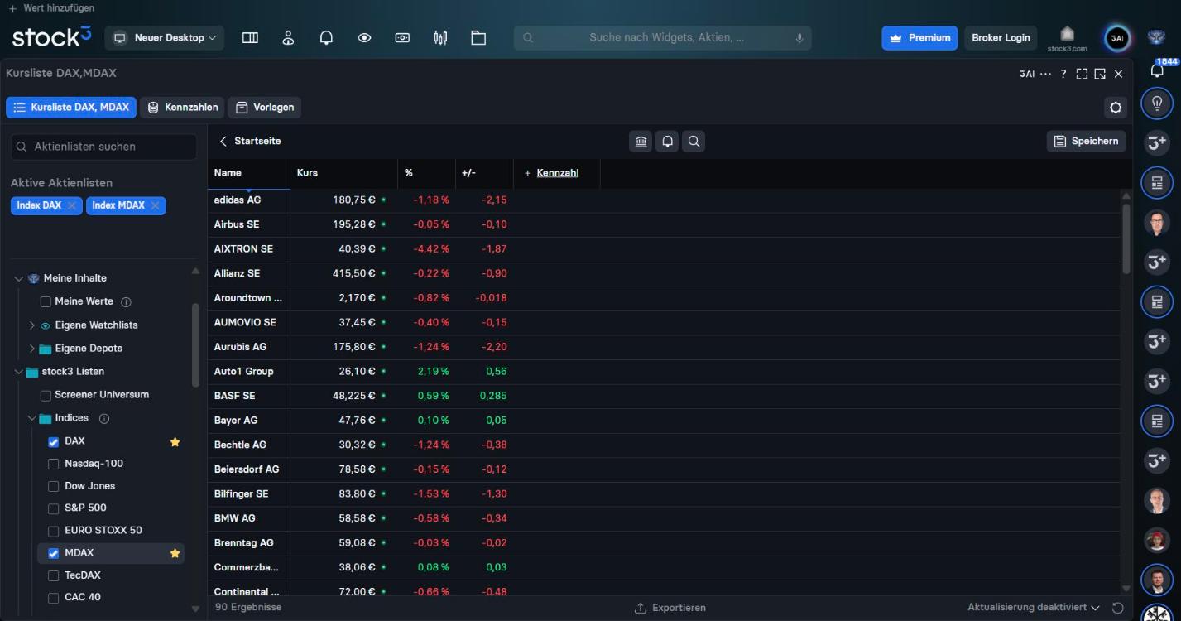1181x621 pixels.
Task: Check the CAC 40 checkbox
Action: [x=54, y=598]
